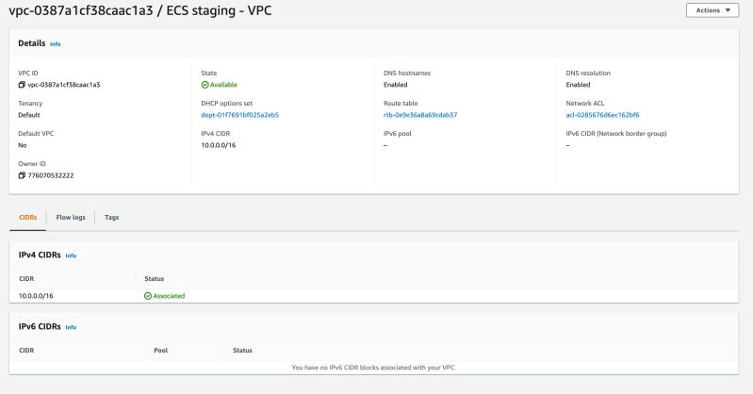
Task: Switch to the Flow logs tab
Action: (x=71, y=217)
